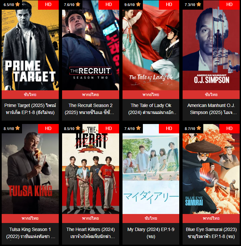Select The Heart Killers poster
This screenshot has width=241, height=246.
[90, 169]
